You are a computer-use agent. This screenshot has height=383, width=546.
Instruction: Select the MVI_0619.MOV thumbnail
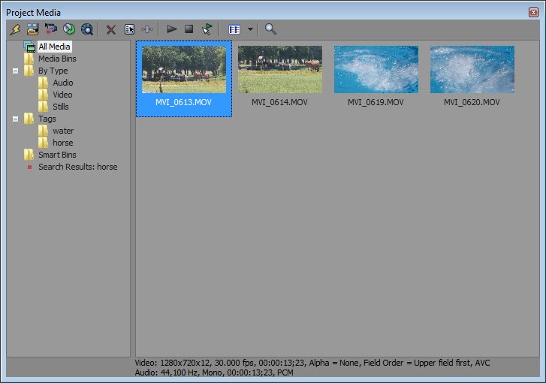click(376, 69)
